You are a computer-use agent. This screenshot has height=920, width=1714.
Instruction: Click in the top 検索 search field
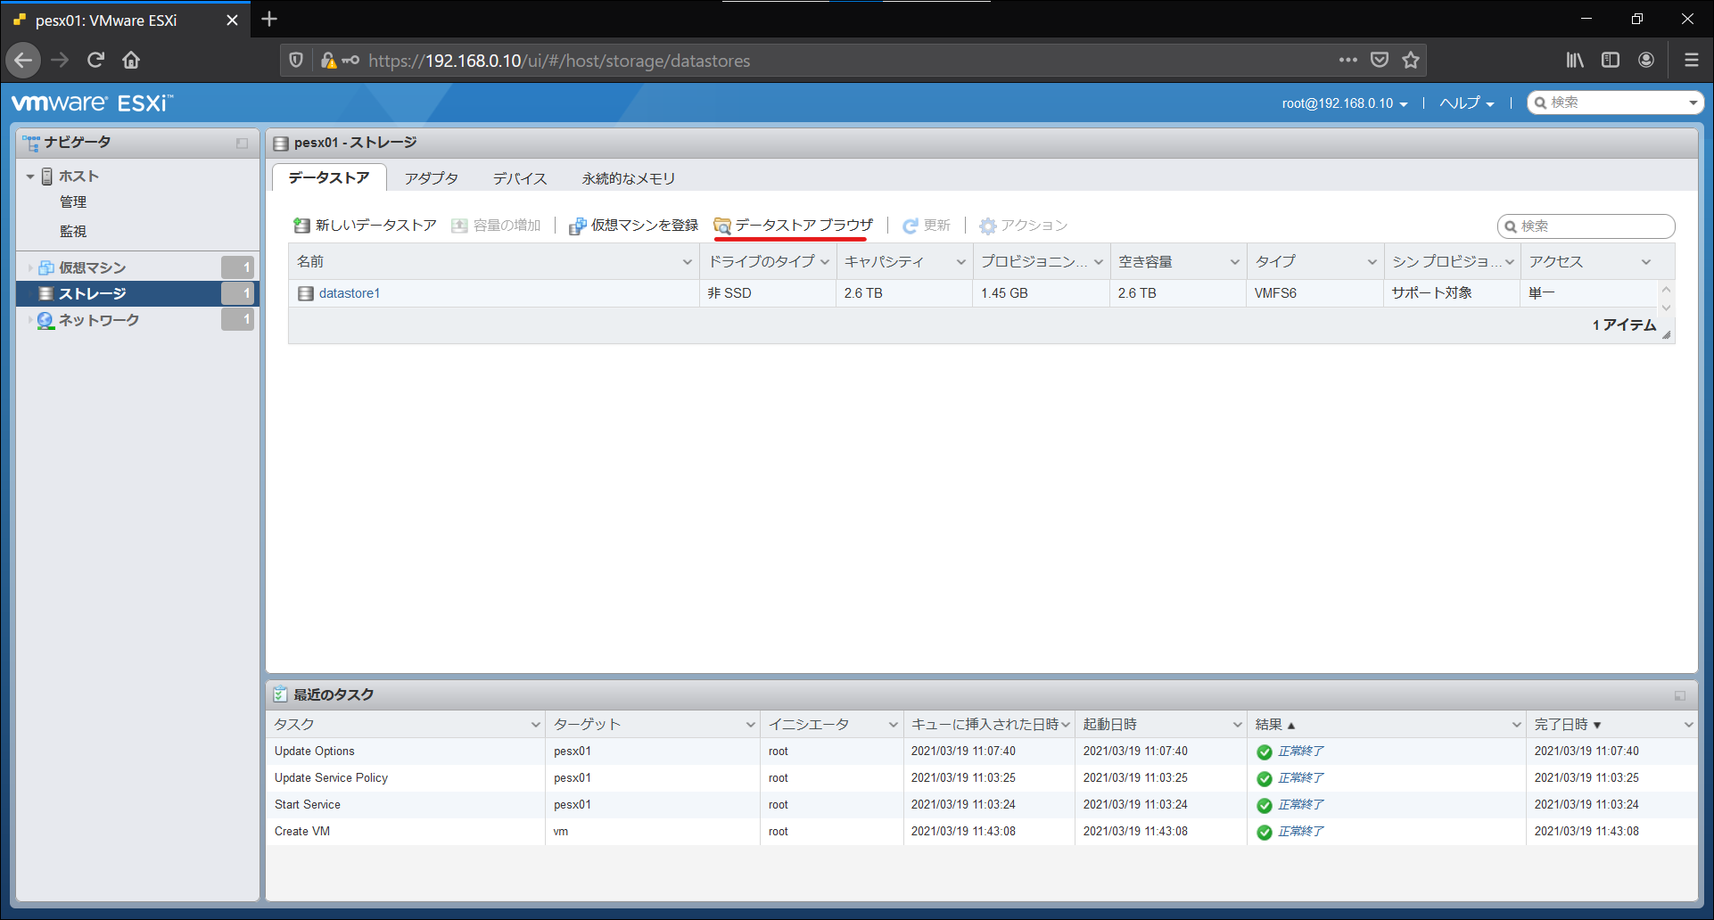[x=1614, y=103]
